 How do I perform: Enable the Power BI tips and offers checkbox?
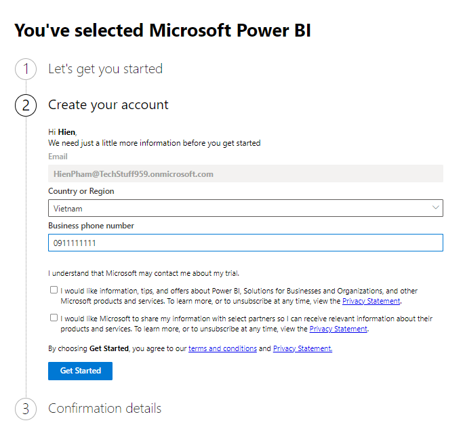click(54, 290)
